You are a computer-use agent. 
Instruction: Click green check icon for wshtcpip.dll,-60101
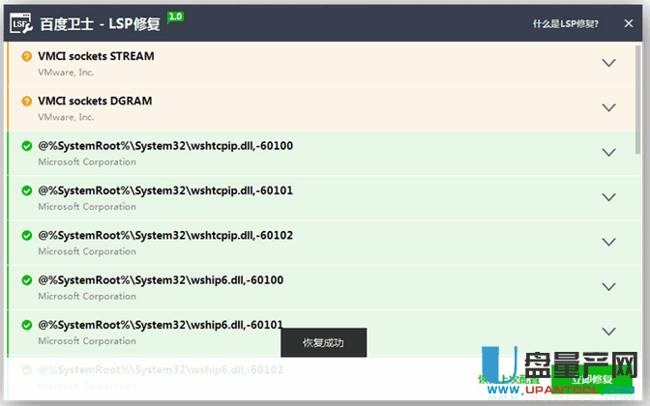pyautogui.click(x=27, y=190)
